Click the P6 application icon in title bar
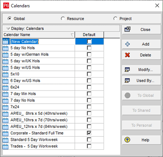This screenshot has height=157, width=163. coord(6,6)
